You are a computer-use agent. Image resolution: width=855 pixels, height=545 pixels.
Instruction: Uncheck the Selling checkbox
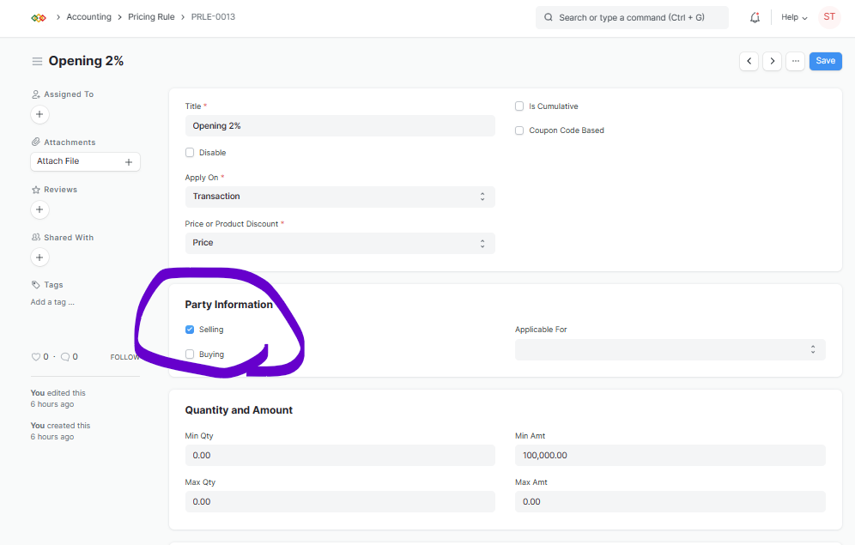tap(190, 330)
